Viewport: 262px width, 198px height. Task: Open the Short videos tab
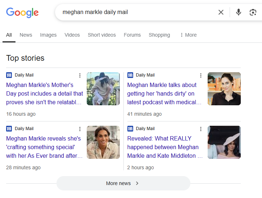102,35
